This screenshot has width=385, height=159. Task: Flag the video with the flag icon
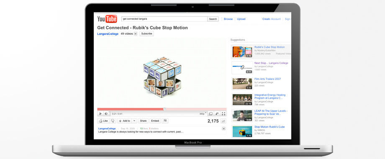tap(165, 121)
